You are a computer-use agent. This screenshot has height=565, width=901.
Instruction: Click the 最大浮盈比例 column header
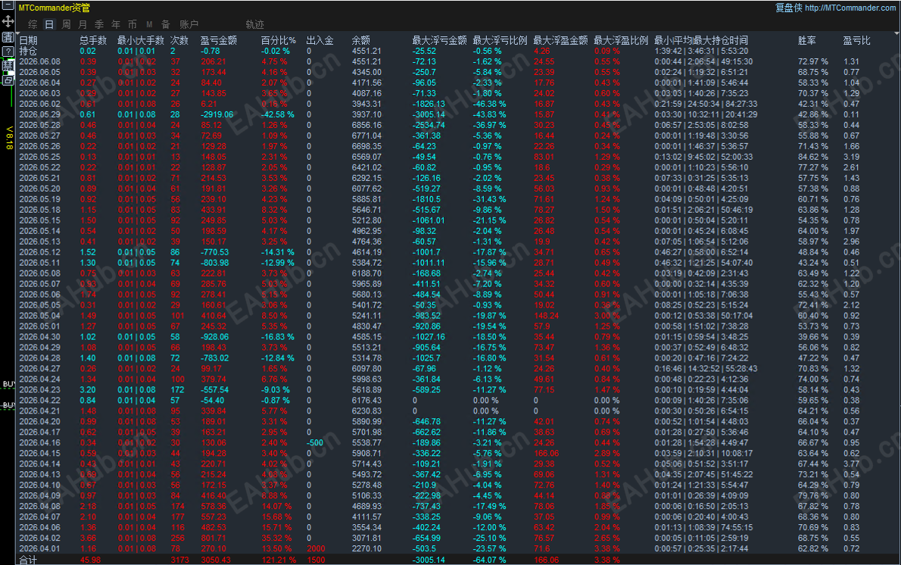[621, 40]
